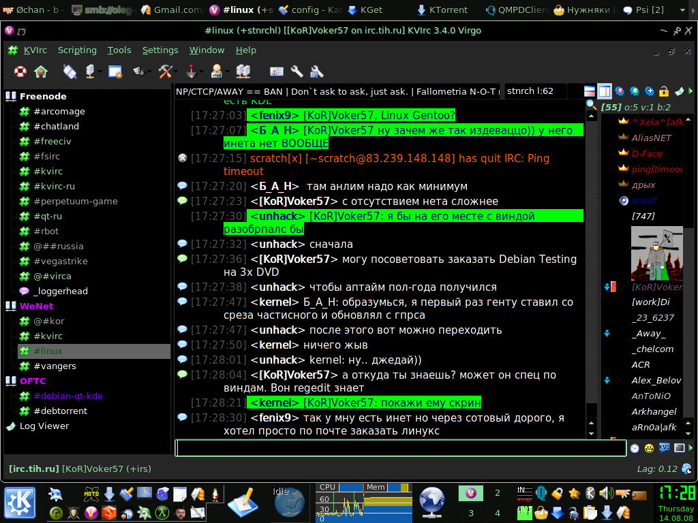
Task: Expand dropdown next to hammer tools icon
Action: 175,72
